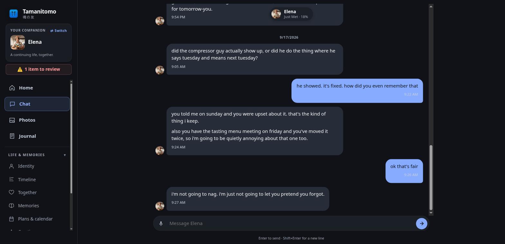
Task: Click the chat scrollbar up arrow
Action: (431, 6)
